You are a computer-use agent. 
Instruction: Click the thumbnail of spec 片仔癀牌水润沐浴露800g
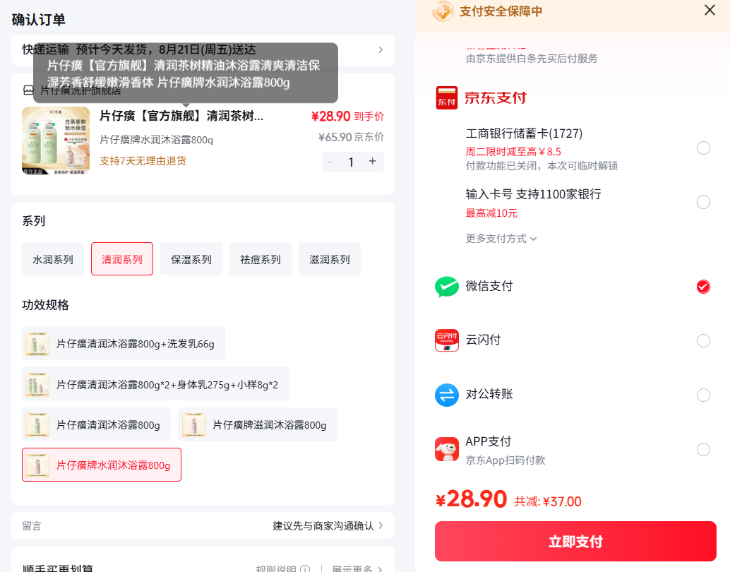(x=37, y=465)
